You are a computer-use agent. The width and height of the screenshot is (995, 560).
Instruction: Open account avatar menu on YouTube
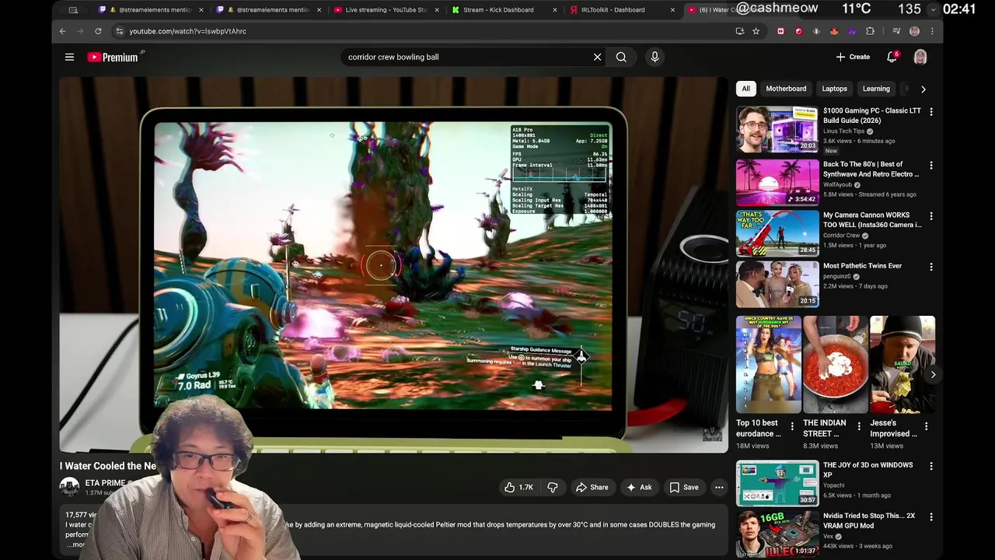[x=920, y=57]
